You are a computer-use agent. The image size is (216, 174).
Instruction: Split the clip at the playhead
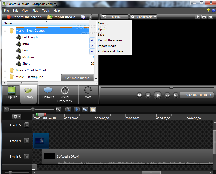click(x=76, y=109)
